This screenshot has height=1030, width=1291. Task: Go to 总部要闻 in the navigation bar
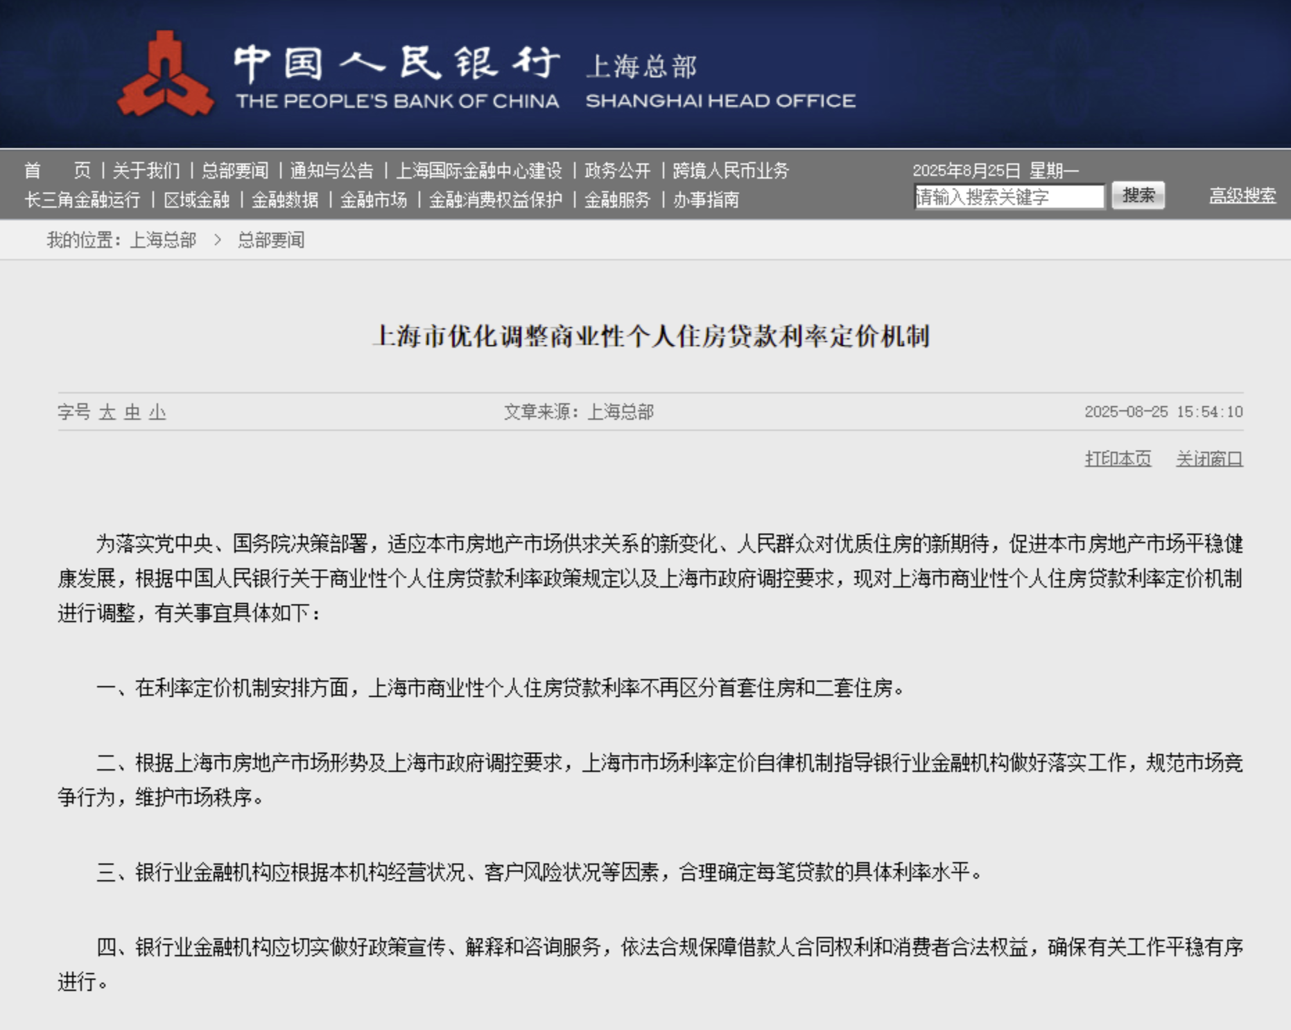[235, 171]
